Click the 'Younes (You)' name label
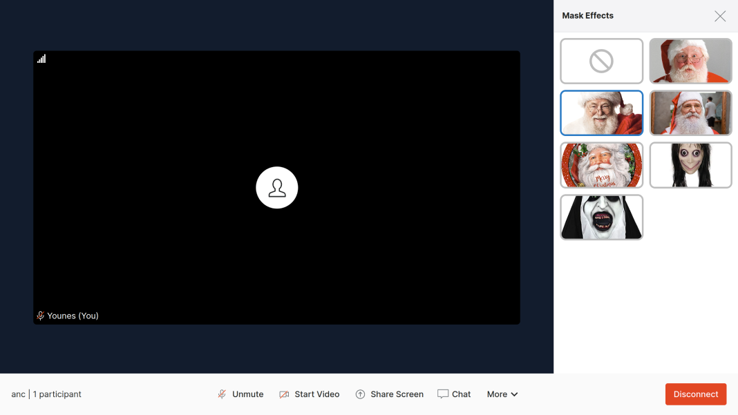The height and width of the screenshot is (415, 738). [73, 316]
